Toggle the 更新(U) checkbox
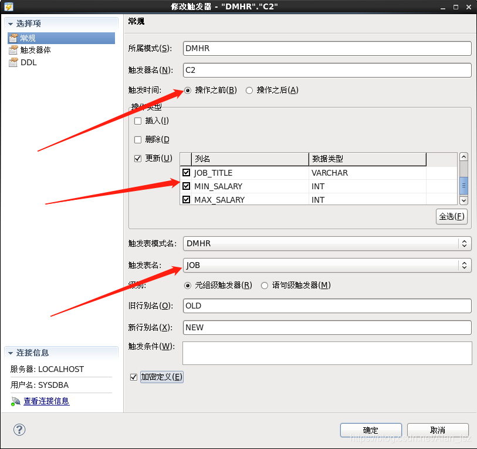Image resolution: width=477 pixels, height=449 pixels. tap(138, 159)
